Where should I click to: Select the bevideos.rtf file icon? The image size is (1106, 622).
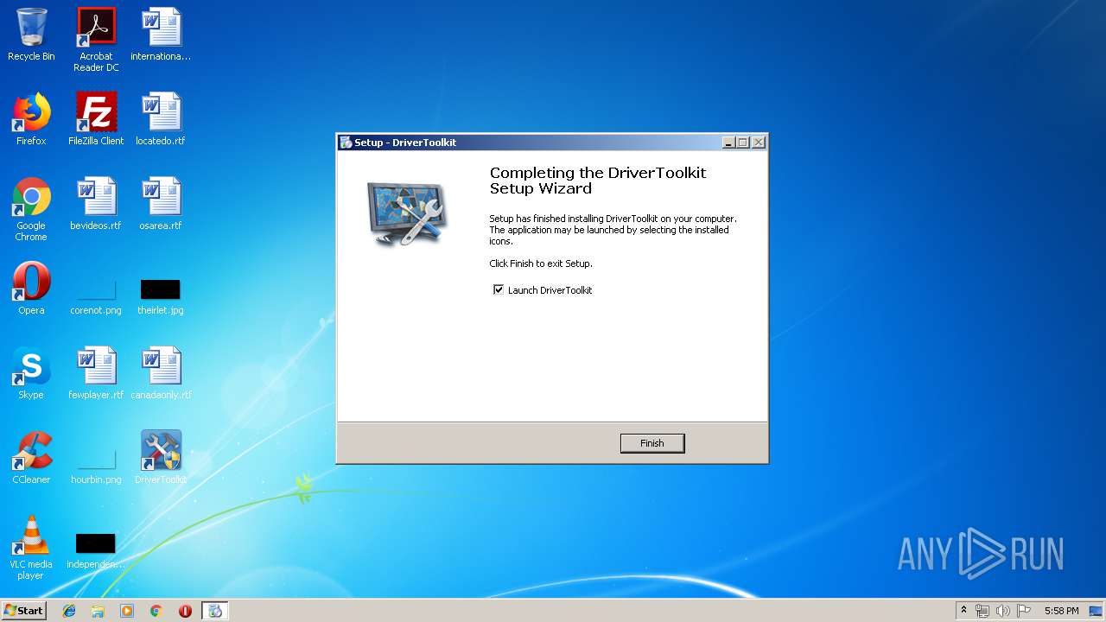[x=96, y=204]
